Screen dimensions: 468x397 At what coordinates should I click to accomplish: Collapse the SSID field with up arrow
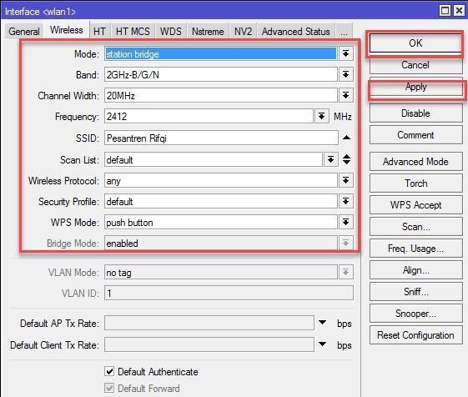tap(346, 138)
